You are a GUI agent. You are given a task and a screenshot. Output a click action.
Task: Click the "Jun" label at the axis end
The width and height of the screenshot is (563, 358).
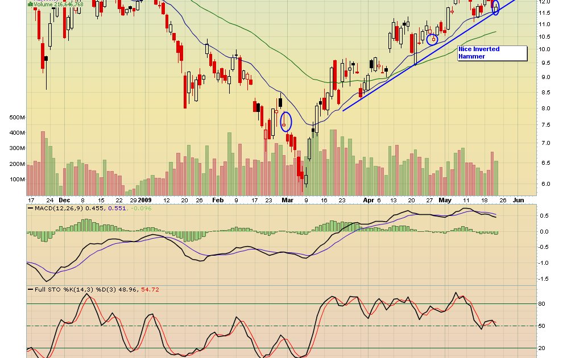coord(518,200)
